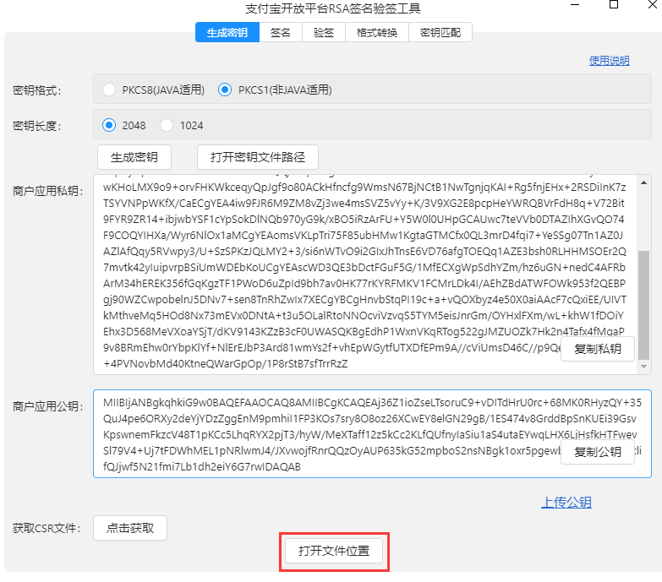This screenshot has height=582, width=662.
Task: Choose 1024 key length
Action: click(x=167, y=125)
